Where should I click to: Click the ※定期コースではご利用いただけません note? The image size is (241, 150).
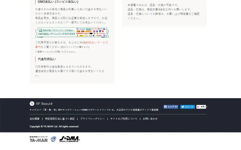click(56, 52)
